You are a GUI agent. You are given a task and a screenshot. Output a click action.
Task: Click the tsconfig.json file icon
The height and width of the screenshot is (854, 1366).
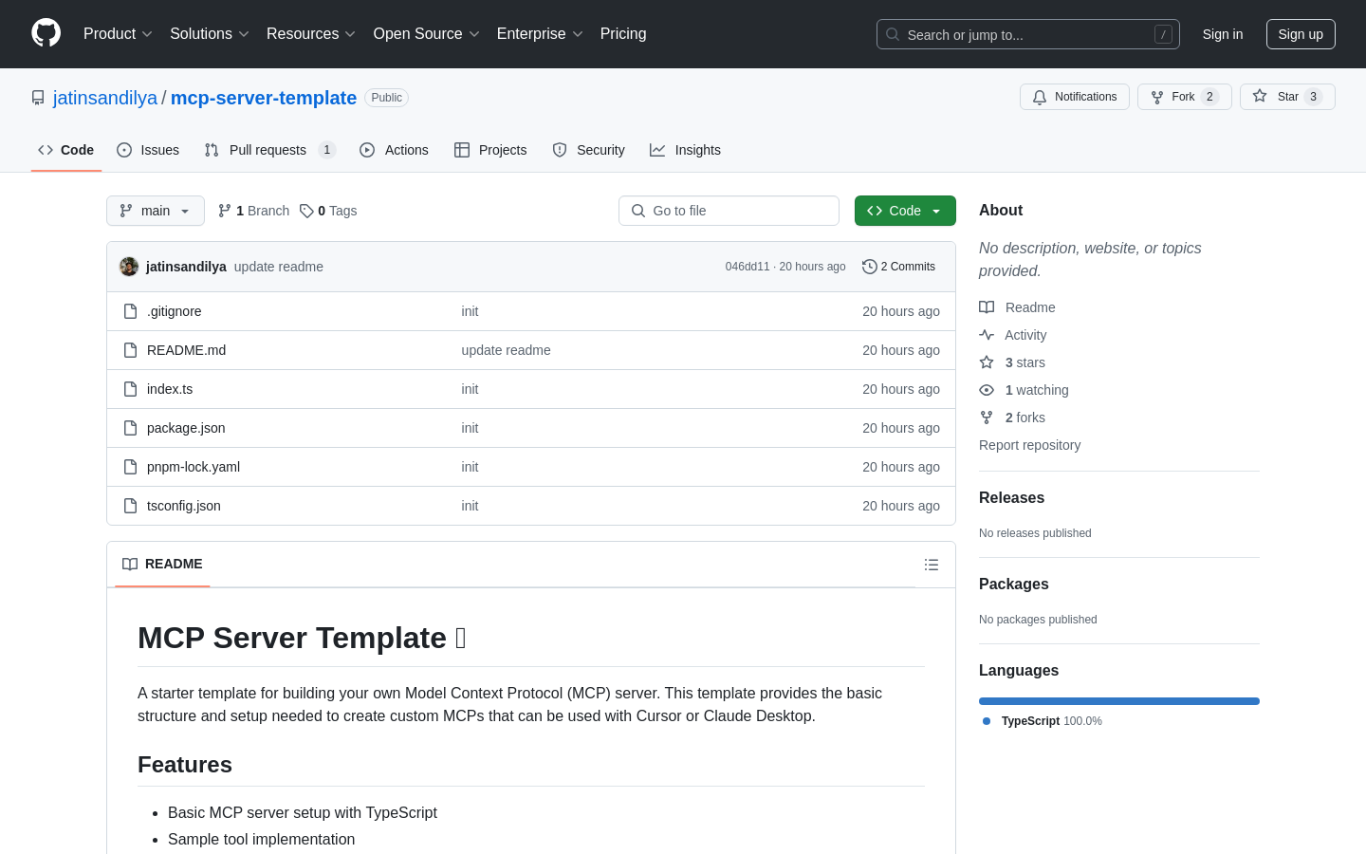pos(131,506)
